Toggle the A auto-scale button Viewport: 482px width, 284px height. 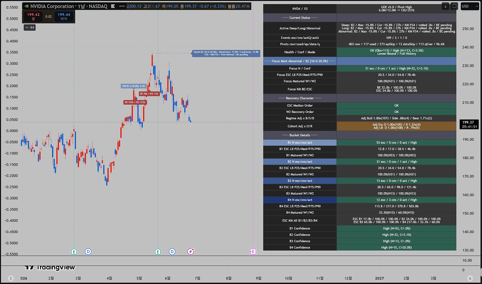470,278
